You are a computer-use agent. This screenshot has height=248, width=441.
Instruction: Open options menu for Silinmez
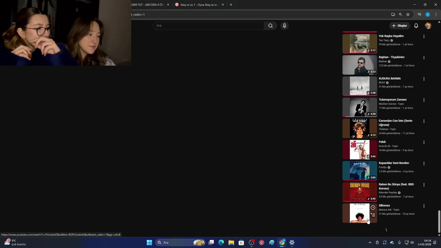(424, 206)
